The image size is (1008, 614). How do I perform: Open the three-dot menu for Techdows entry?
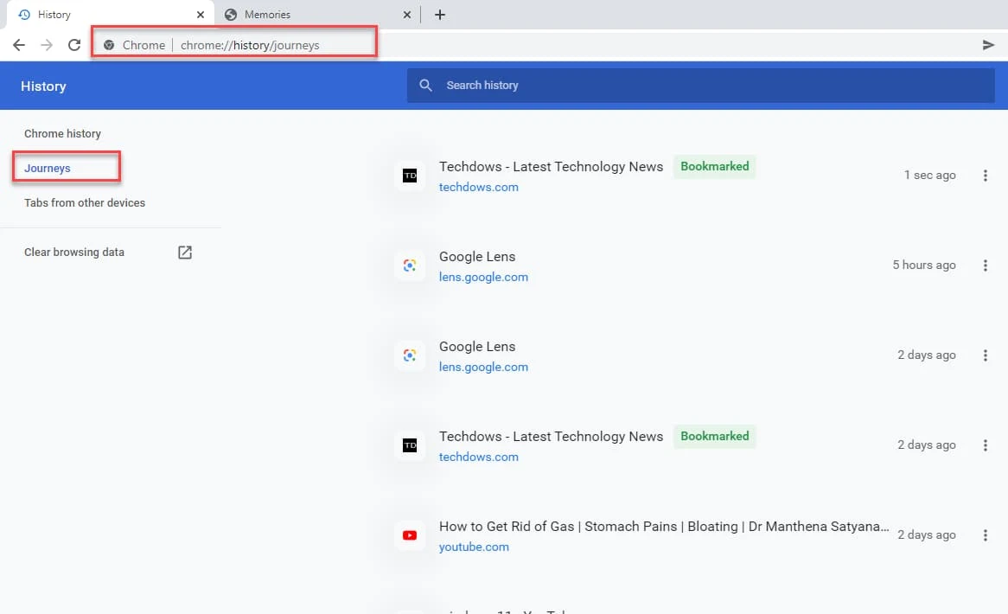pyautogui.click(x=986, y=176)
